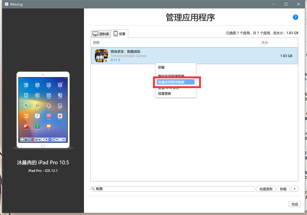Choose 卸载 from the context menu
This screenshot has width=307, height=215.
pyautogui.click(x=161, y=67)
